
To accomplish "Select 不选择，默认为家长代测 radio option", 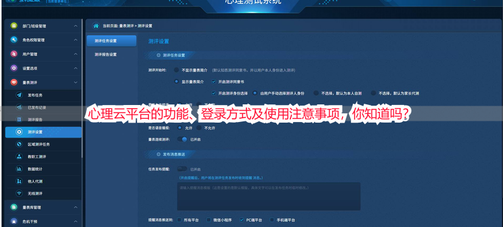I will coord(373,93).
